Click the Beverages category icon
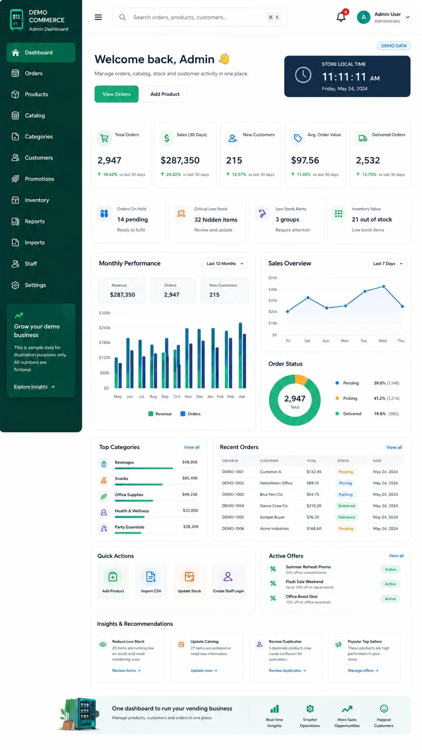The height and width of the screenshot is (750, 422). (x=104, y=464)
